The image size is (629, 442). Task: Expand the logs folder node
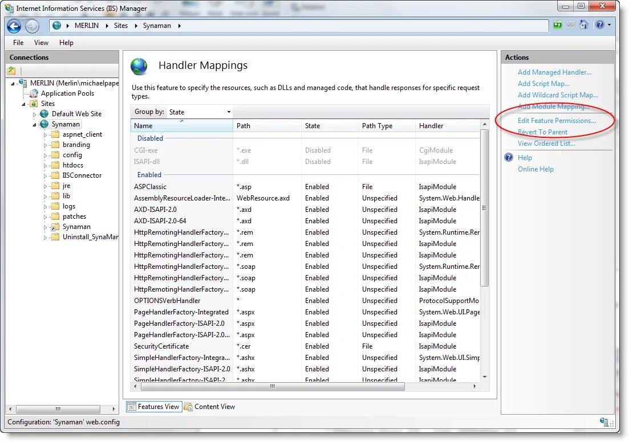coord(45,207)
